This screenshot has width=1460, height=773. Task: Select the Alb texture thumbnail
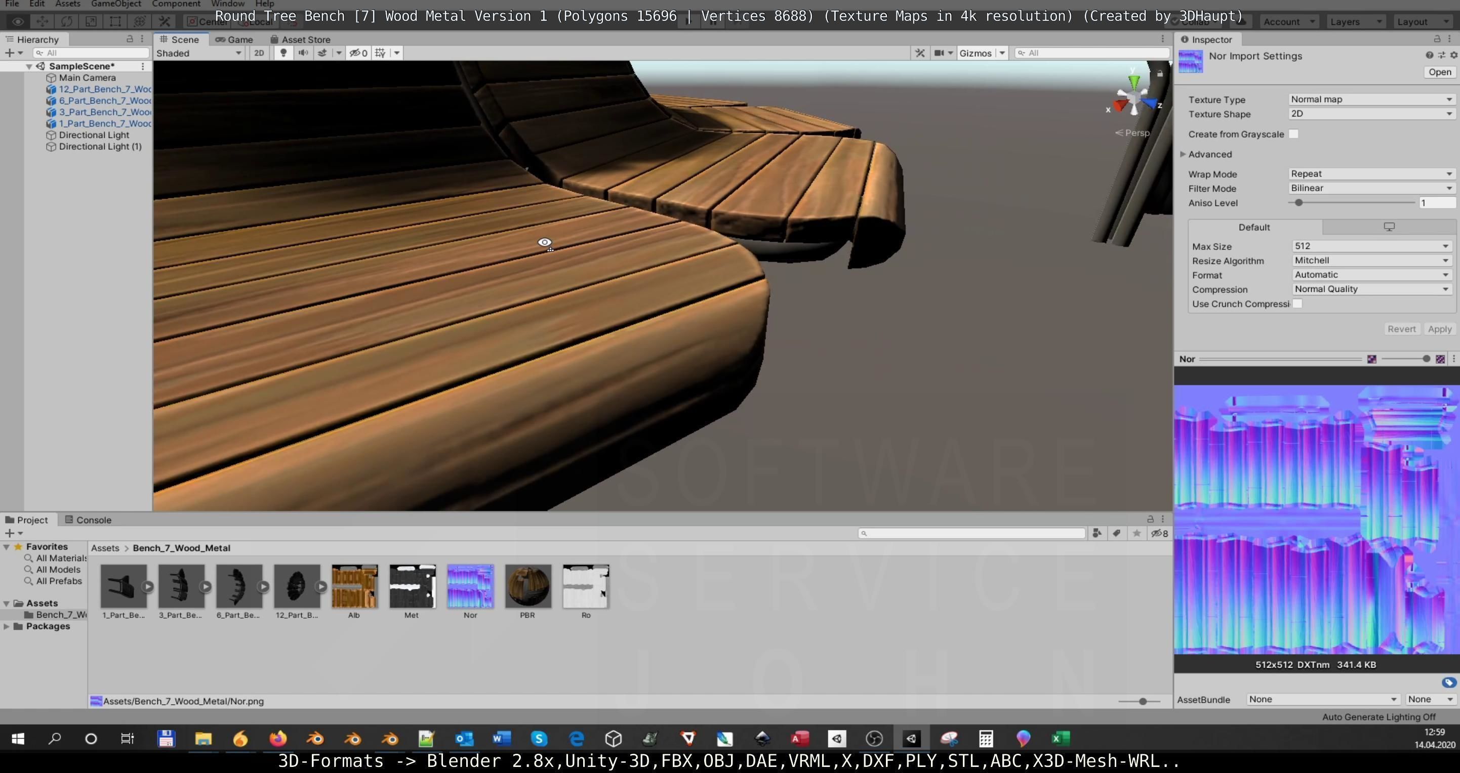354,586
